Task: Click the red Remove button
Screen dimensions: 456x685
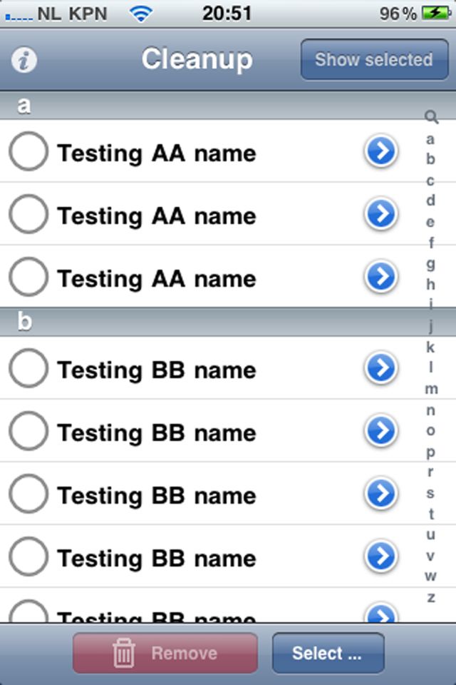Action: [x=165, y=653]
